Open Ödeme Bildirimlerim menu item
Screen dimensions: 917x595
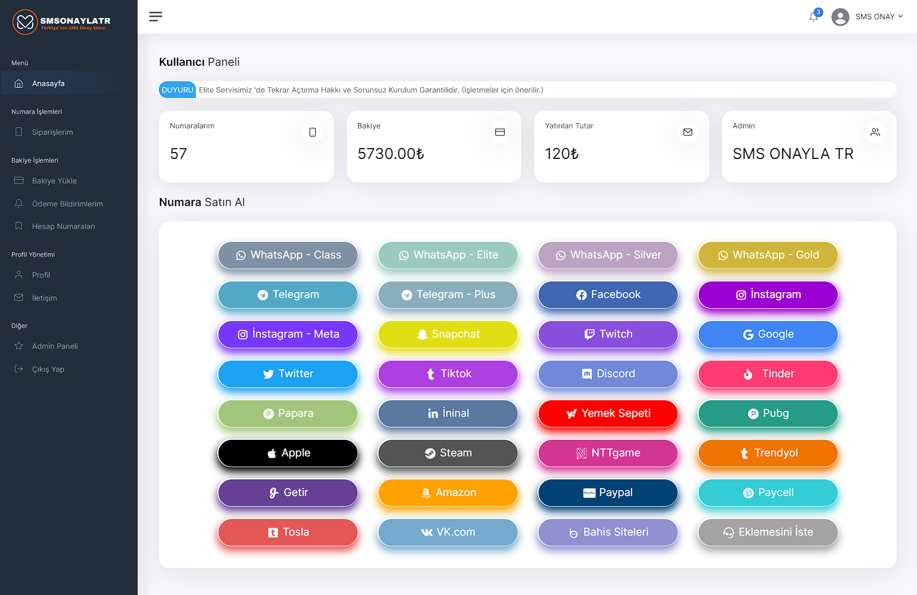click(x=69, y=204)
